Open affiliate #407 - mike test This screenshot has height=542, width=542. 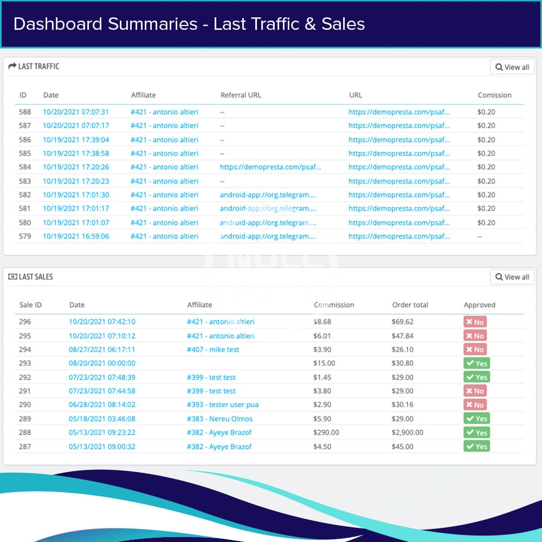[213, 350]
